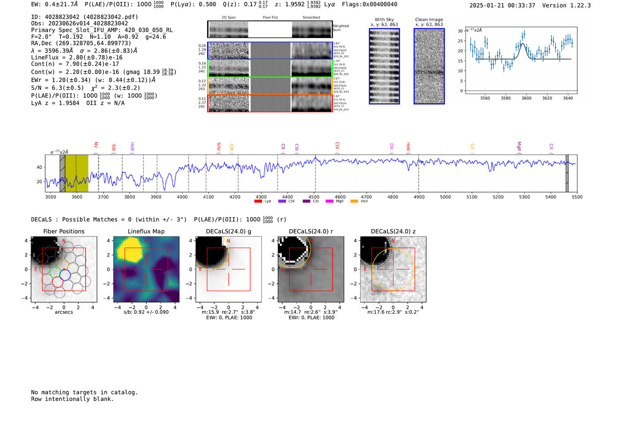The image size is (622, 423).
Task: Click the red Lyα legend swatch
Action: coord(258,201)
